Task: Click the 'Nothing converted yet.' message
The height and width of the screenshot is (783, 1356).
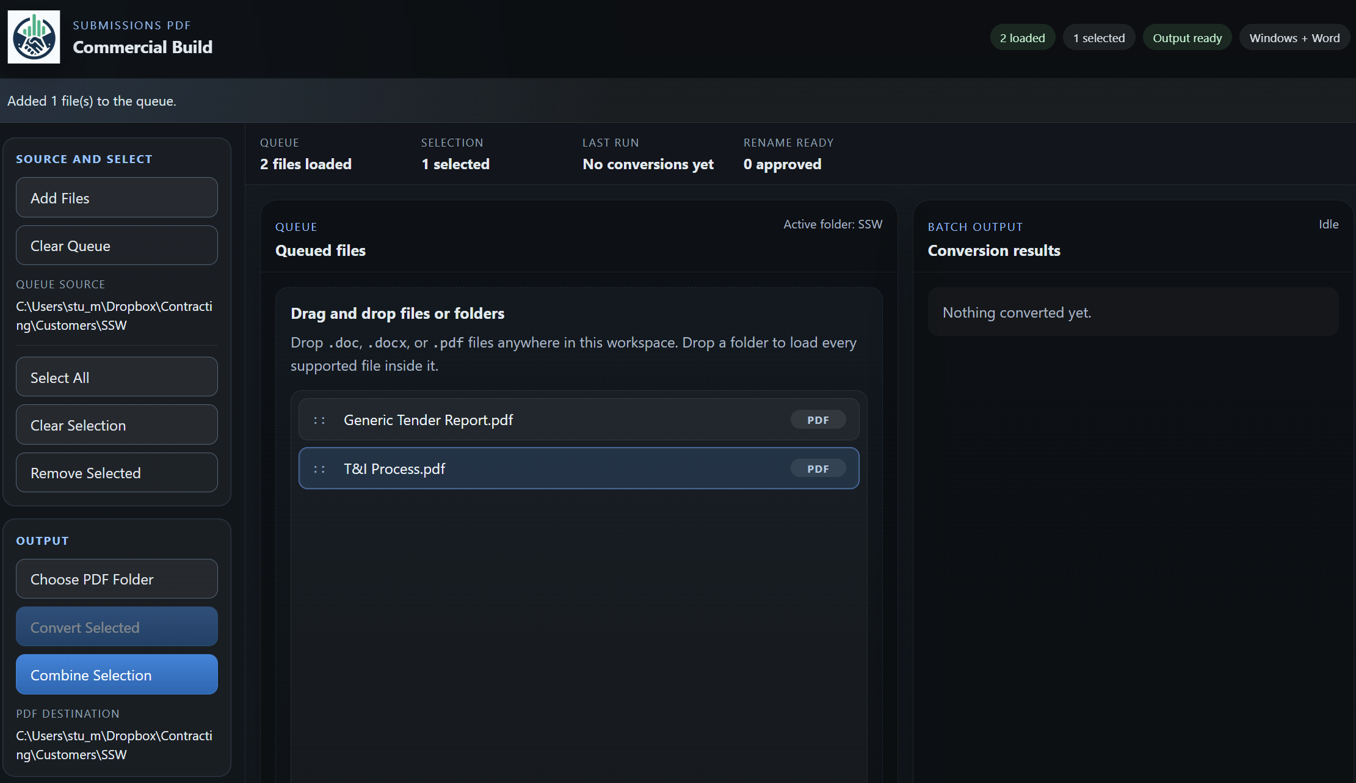Action: pos(1017,313)
